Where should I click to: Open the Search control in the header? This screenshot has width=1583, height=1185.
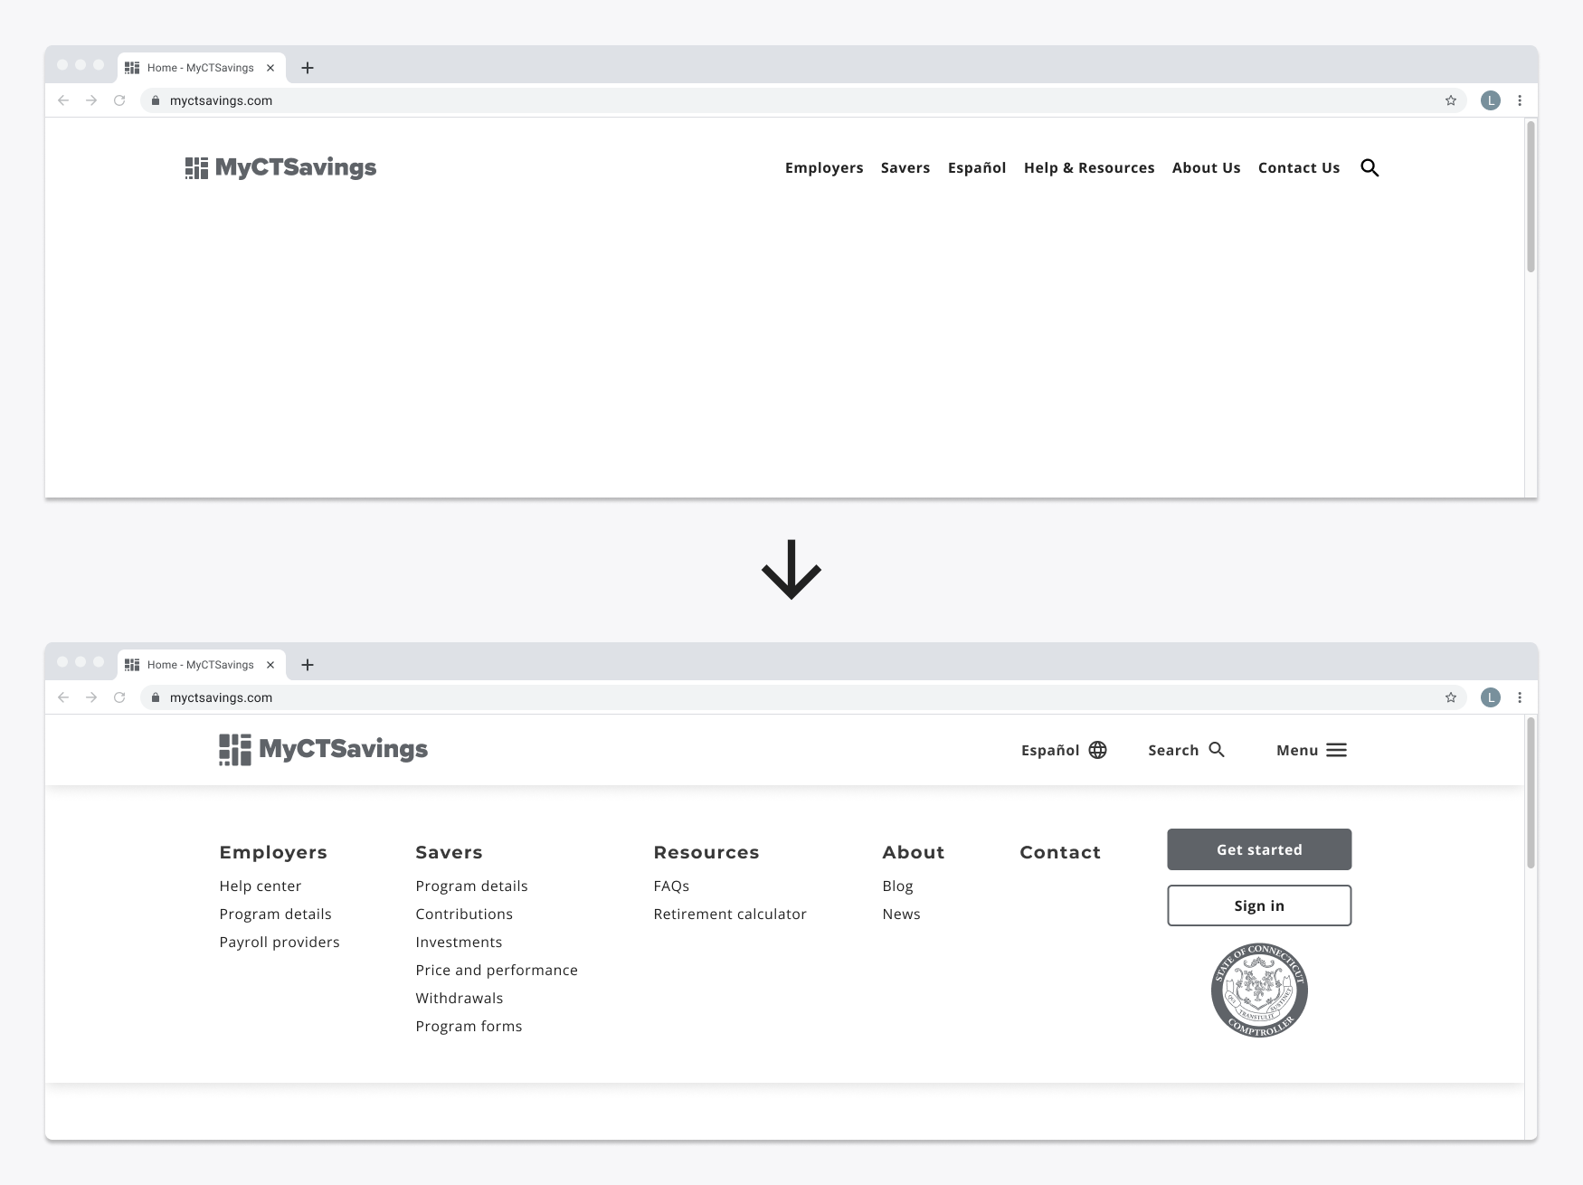point(1186,750)
